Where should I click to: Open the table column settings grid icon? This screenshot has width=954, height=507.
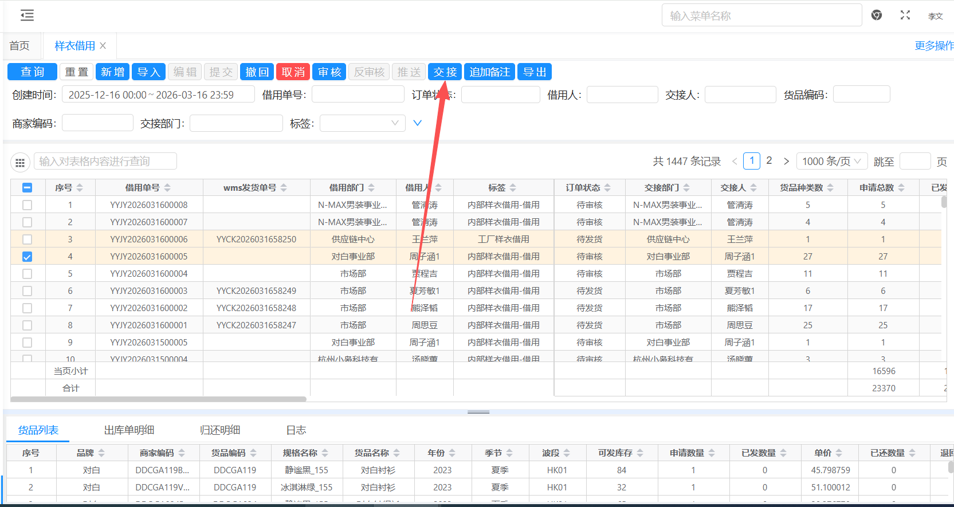click(x=20, y=163)
